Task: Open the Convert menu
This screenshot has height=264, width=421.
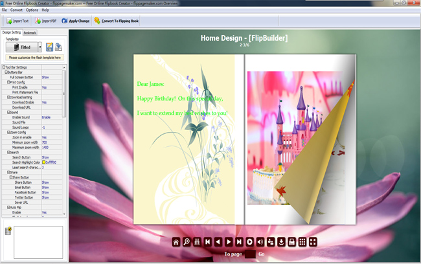Action: point(16,10)
